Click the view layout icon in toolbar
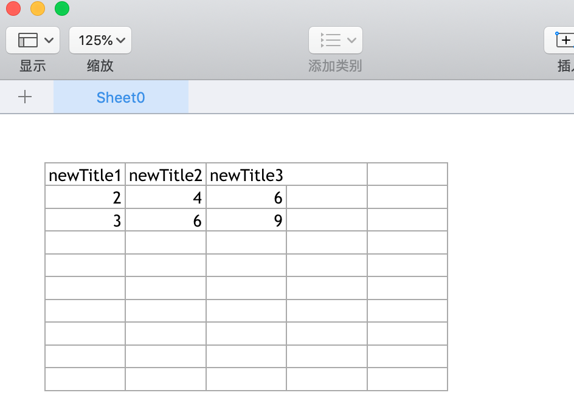 tap(27, 39)
